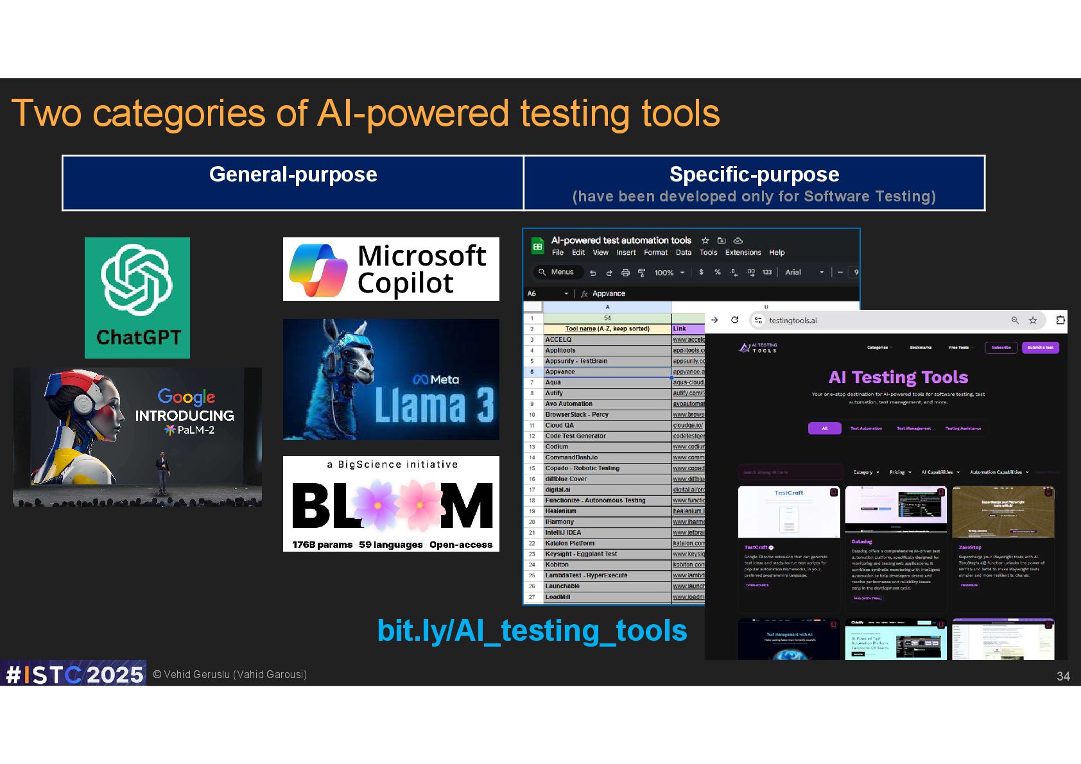This screenshot has width=1081, height=764.
Task: Select the Test Management filter tab
Action: [x=913, y=428]
